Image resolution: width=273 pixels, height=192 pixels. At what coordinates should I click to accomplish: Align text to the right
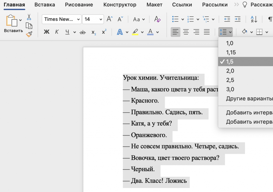pos(196,32)
